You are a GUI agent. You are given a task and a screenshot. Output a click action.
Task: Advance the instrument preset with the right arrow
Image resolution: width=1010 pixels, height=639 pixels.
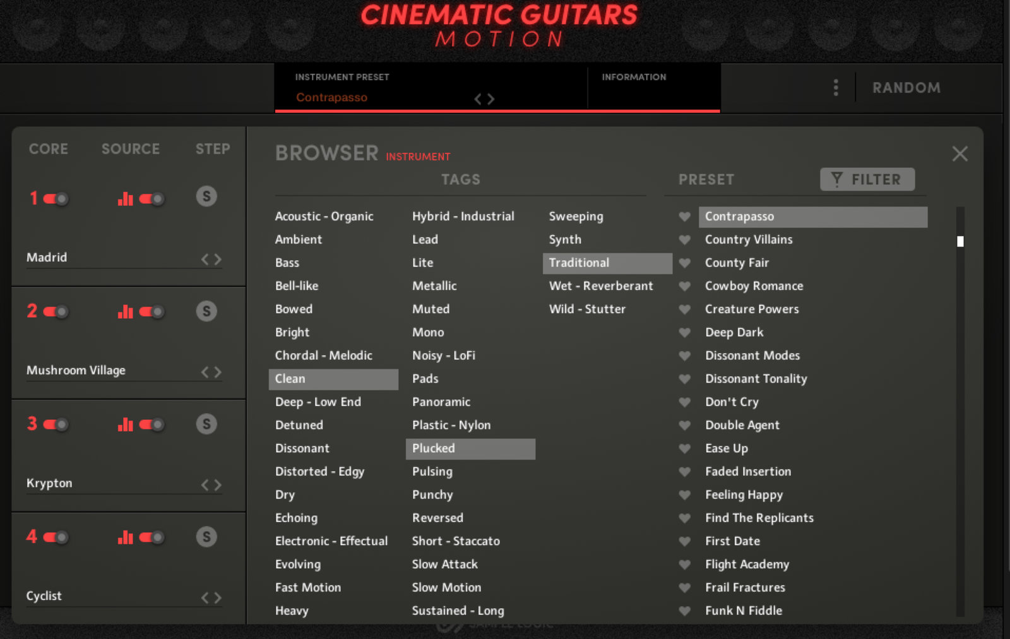coord(491,99)
